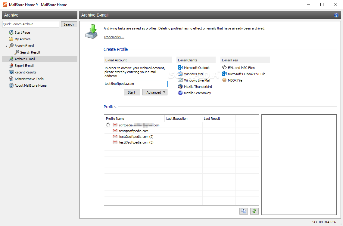Open the help icon in Archive E-mail header

[x=336, y=15]
